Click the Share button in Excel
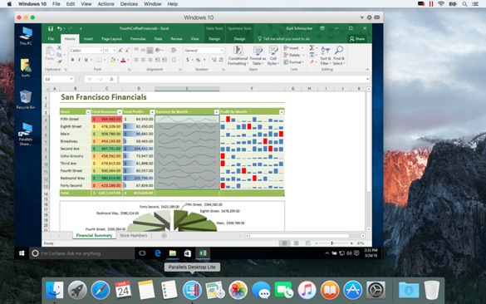Screen dimensions: 486x304 click(357, 39)
